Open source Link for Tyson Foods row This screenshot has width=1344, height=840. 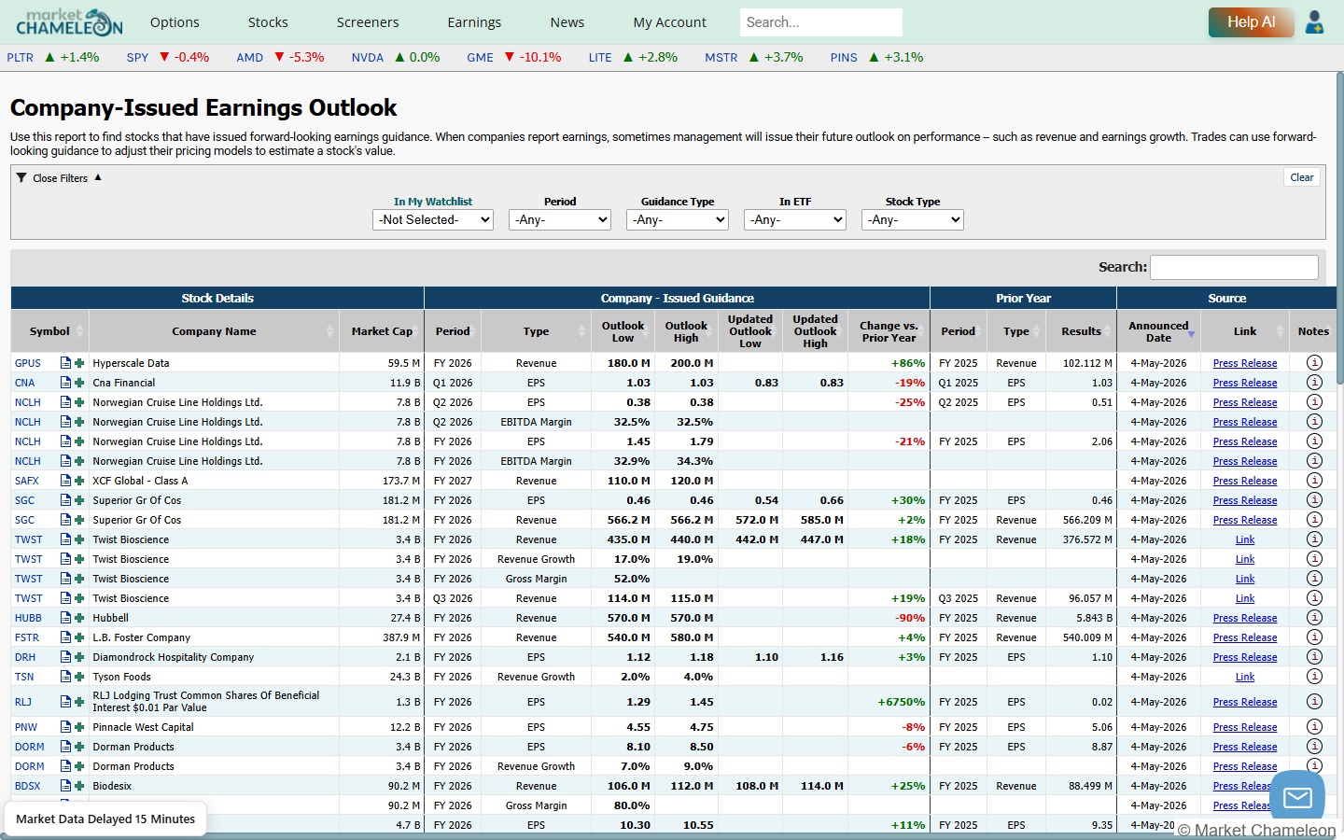[1245, 677]
